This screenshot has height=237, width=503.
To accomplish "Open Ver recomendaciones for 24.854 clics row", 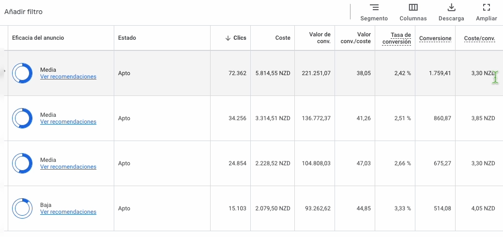I will 68,167.
